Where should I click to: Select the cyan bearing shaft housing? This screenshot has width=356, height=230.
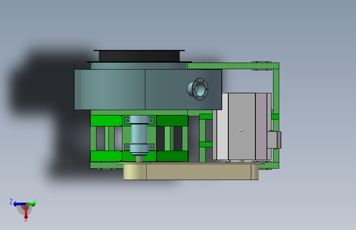(139, 135)
